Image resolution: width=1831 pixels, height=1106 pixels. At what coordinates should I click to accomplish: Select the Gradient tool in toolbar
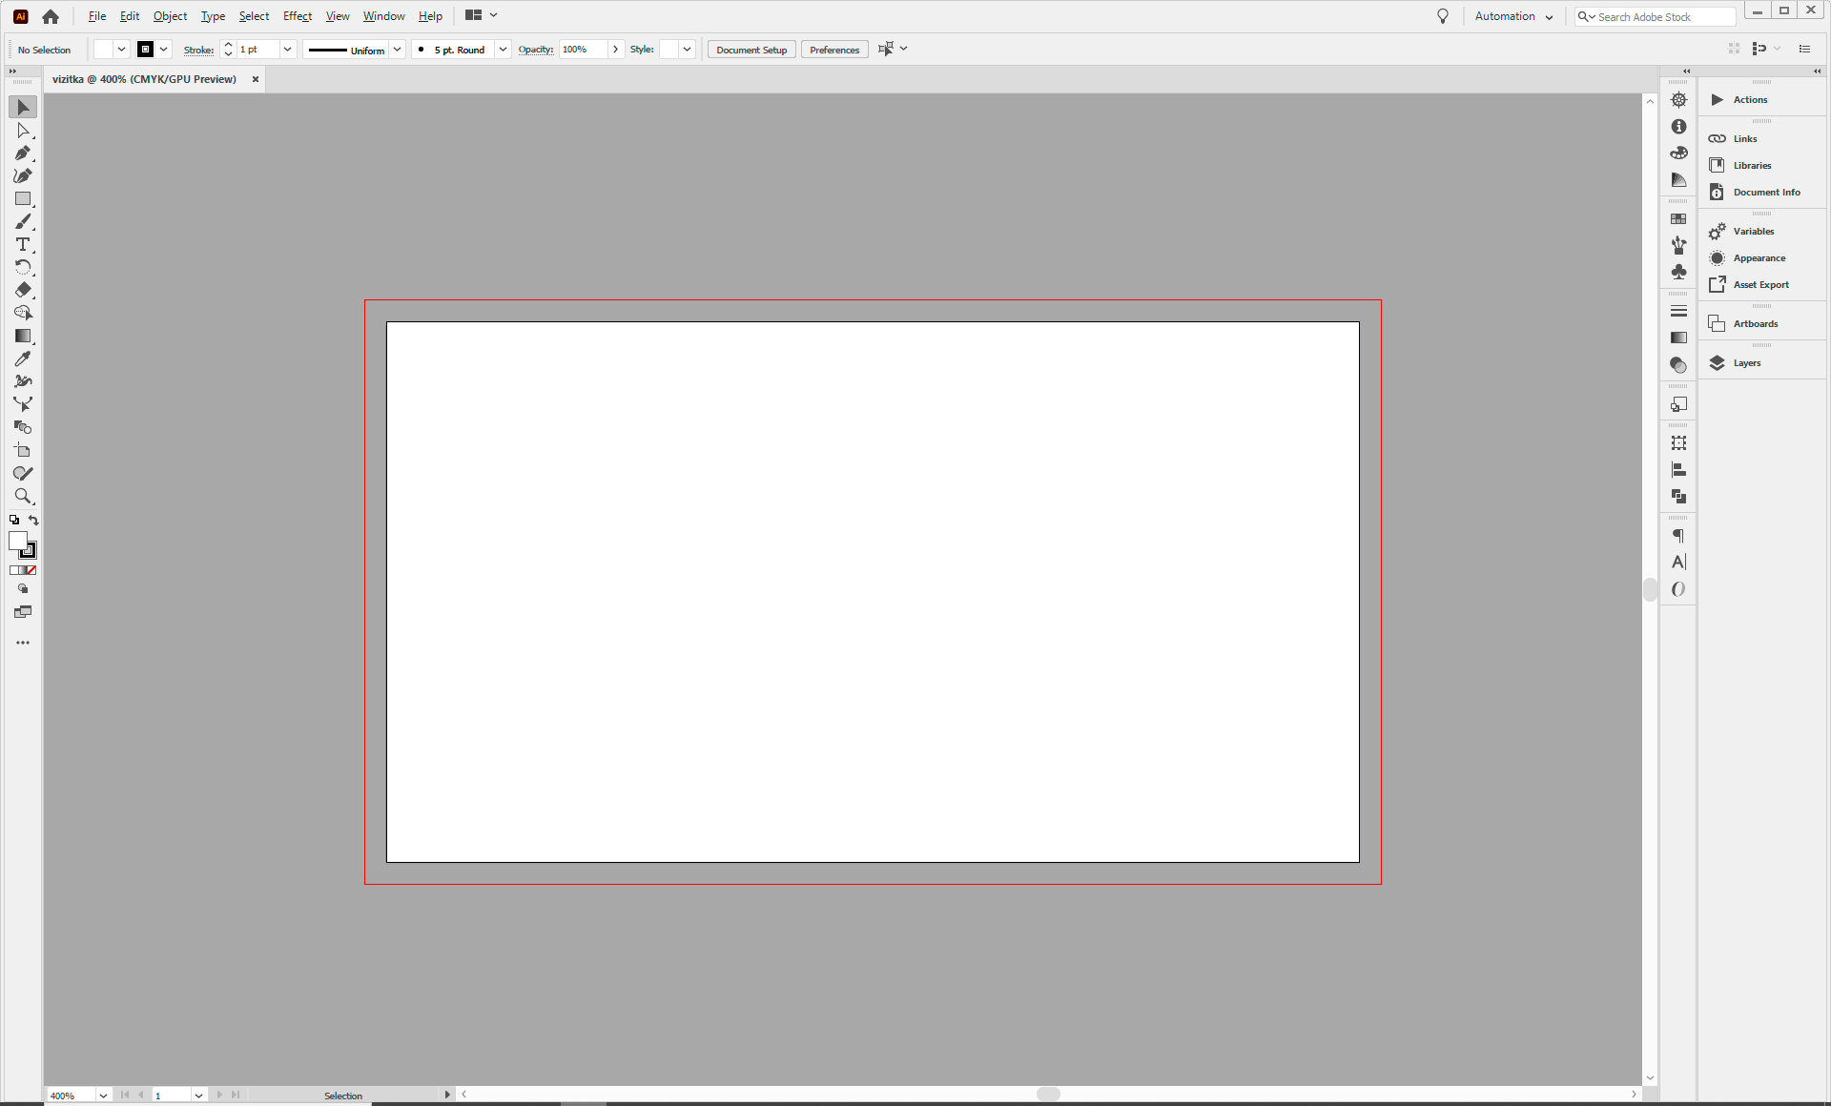tap(23, 336)
